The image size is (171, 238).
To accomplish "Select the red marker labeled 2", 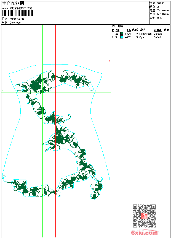I will [x=109, y=61].
